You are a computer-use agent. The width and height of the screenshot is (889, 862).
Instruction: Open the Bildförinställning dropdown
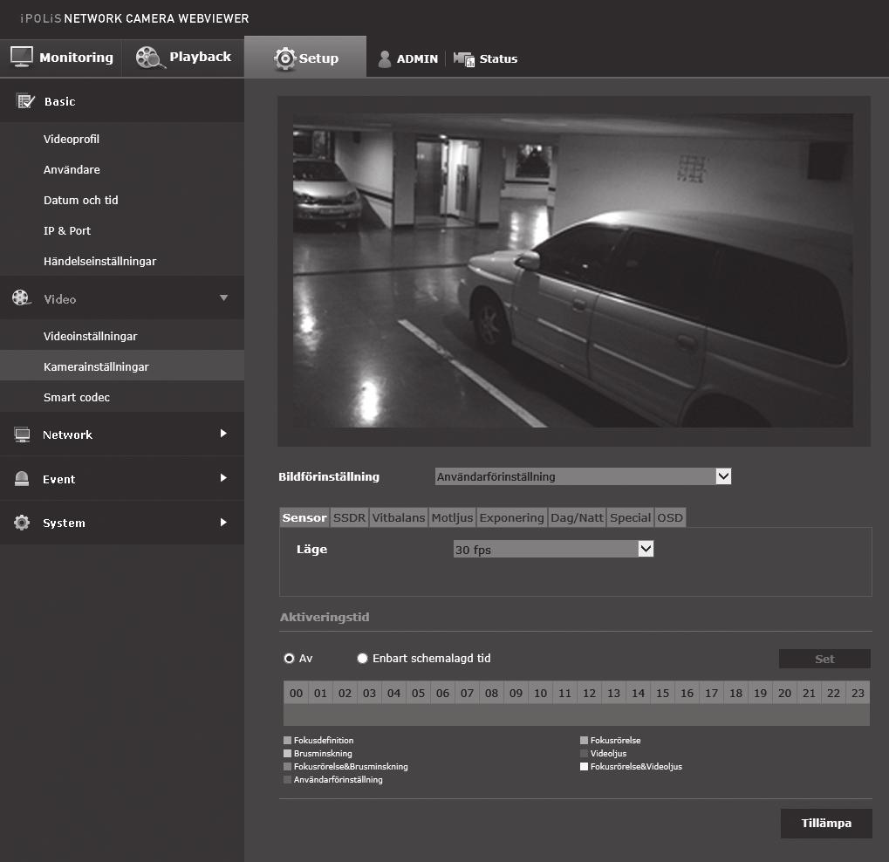click(x=583, y=476)
